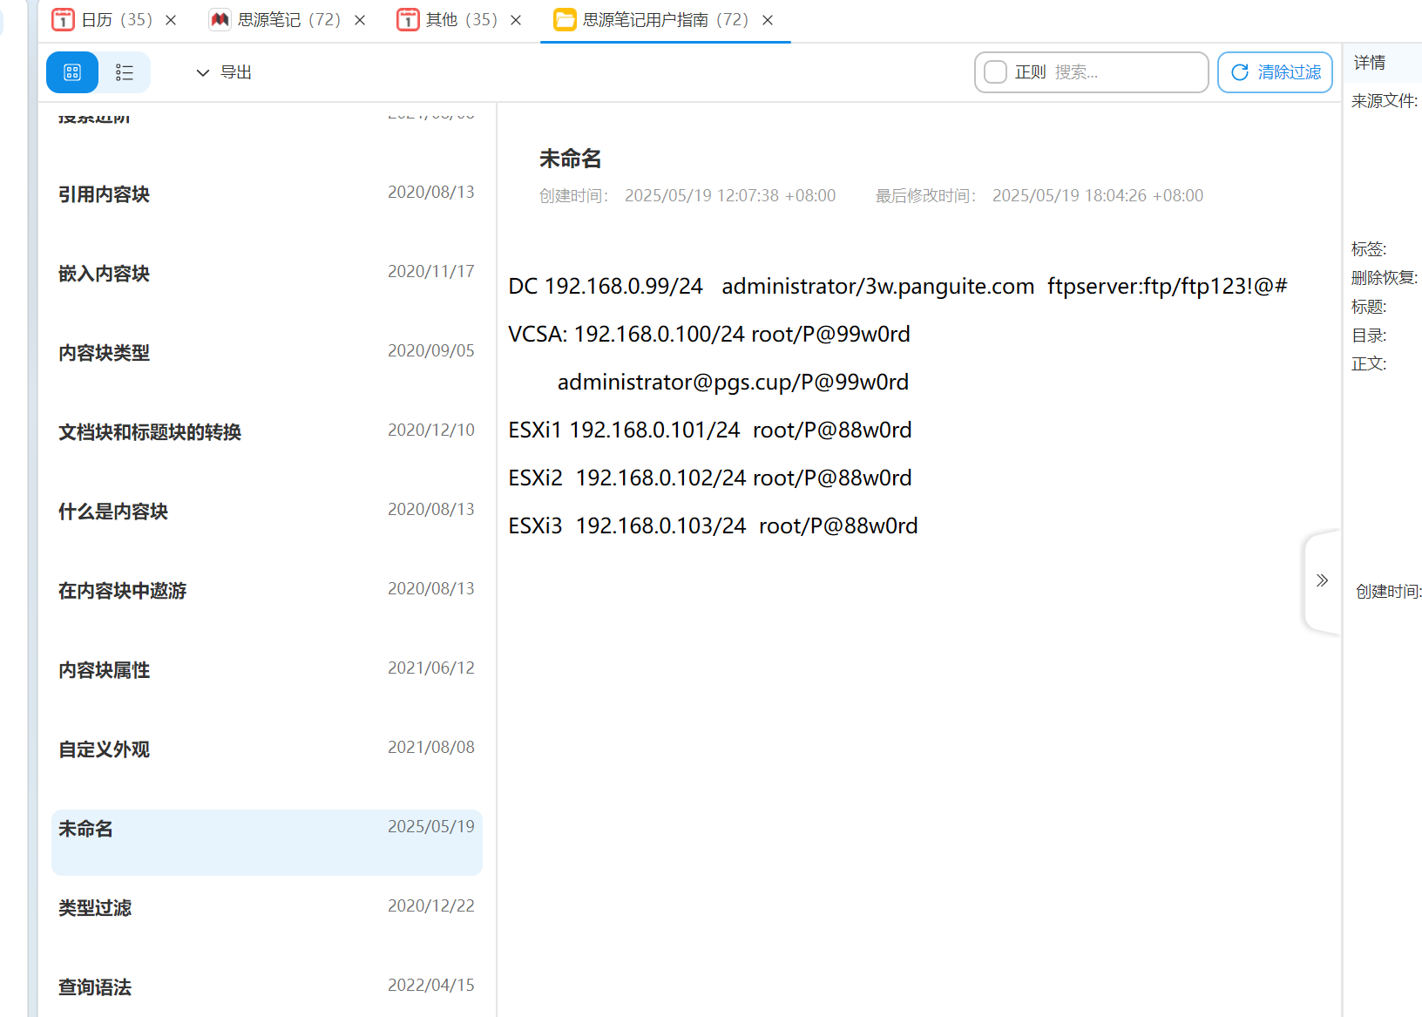Click the folder icon on 思源笔记用户指南 tab
1422x1017 pixels.
click(565, 19)
